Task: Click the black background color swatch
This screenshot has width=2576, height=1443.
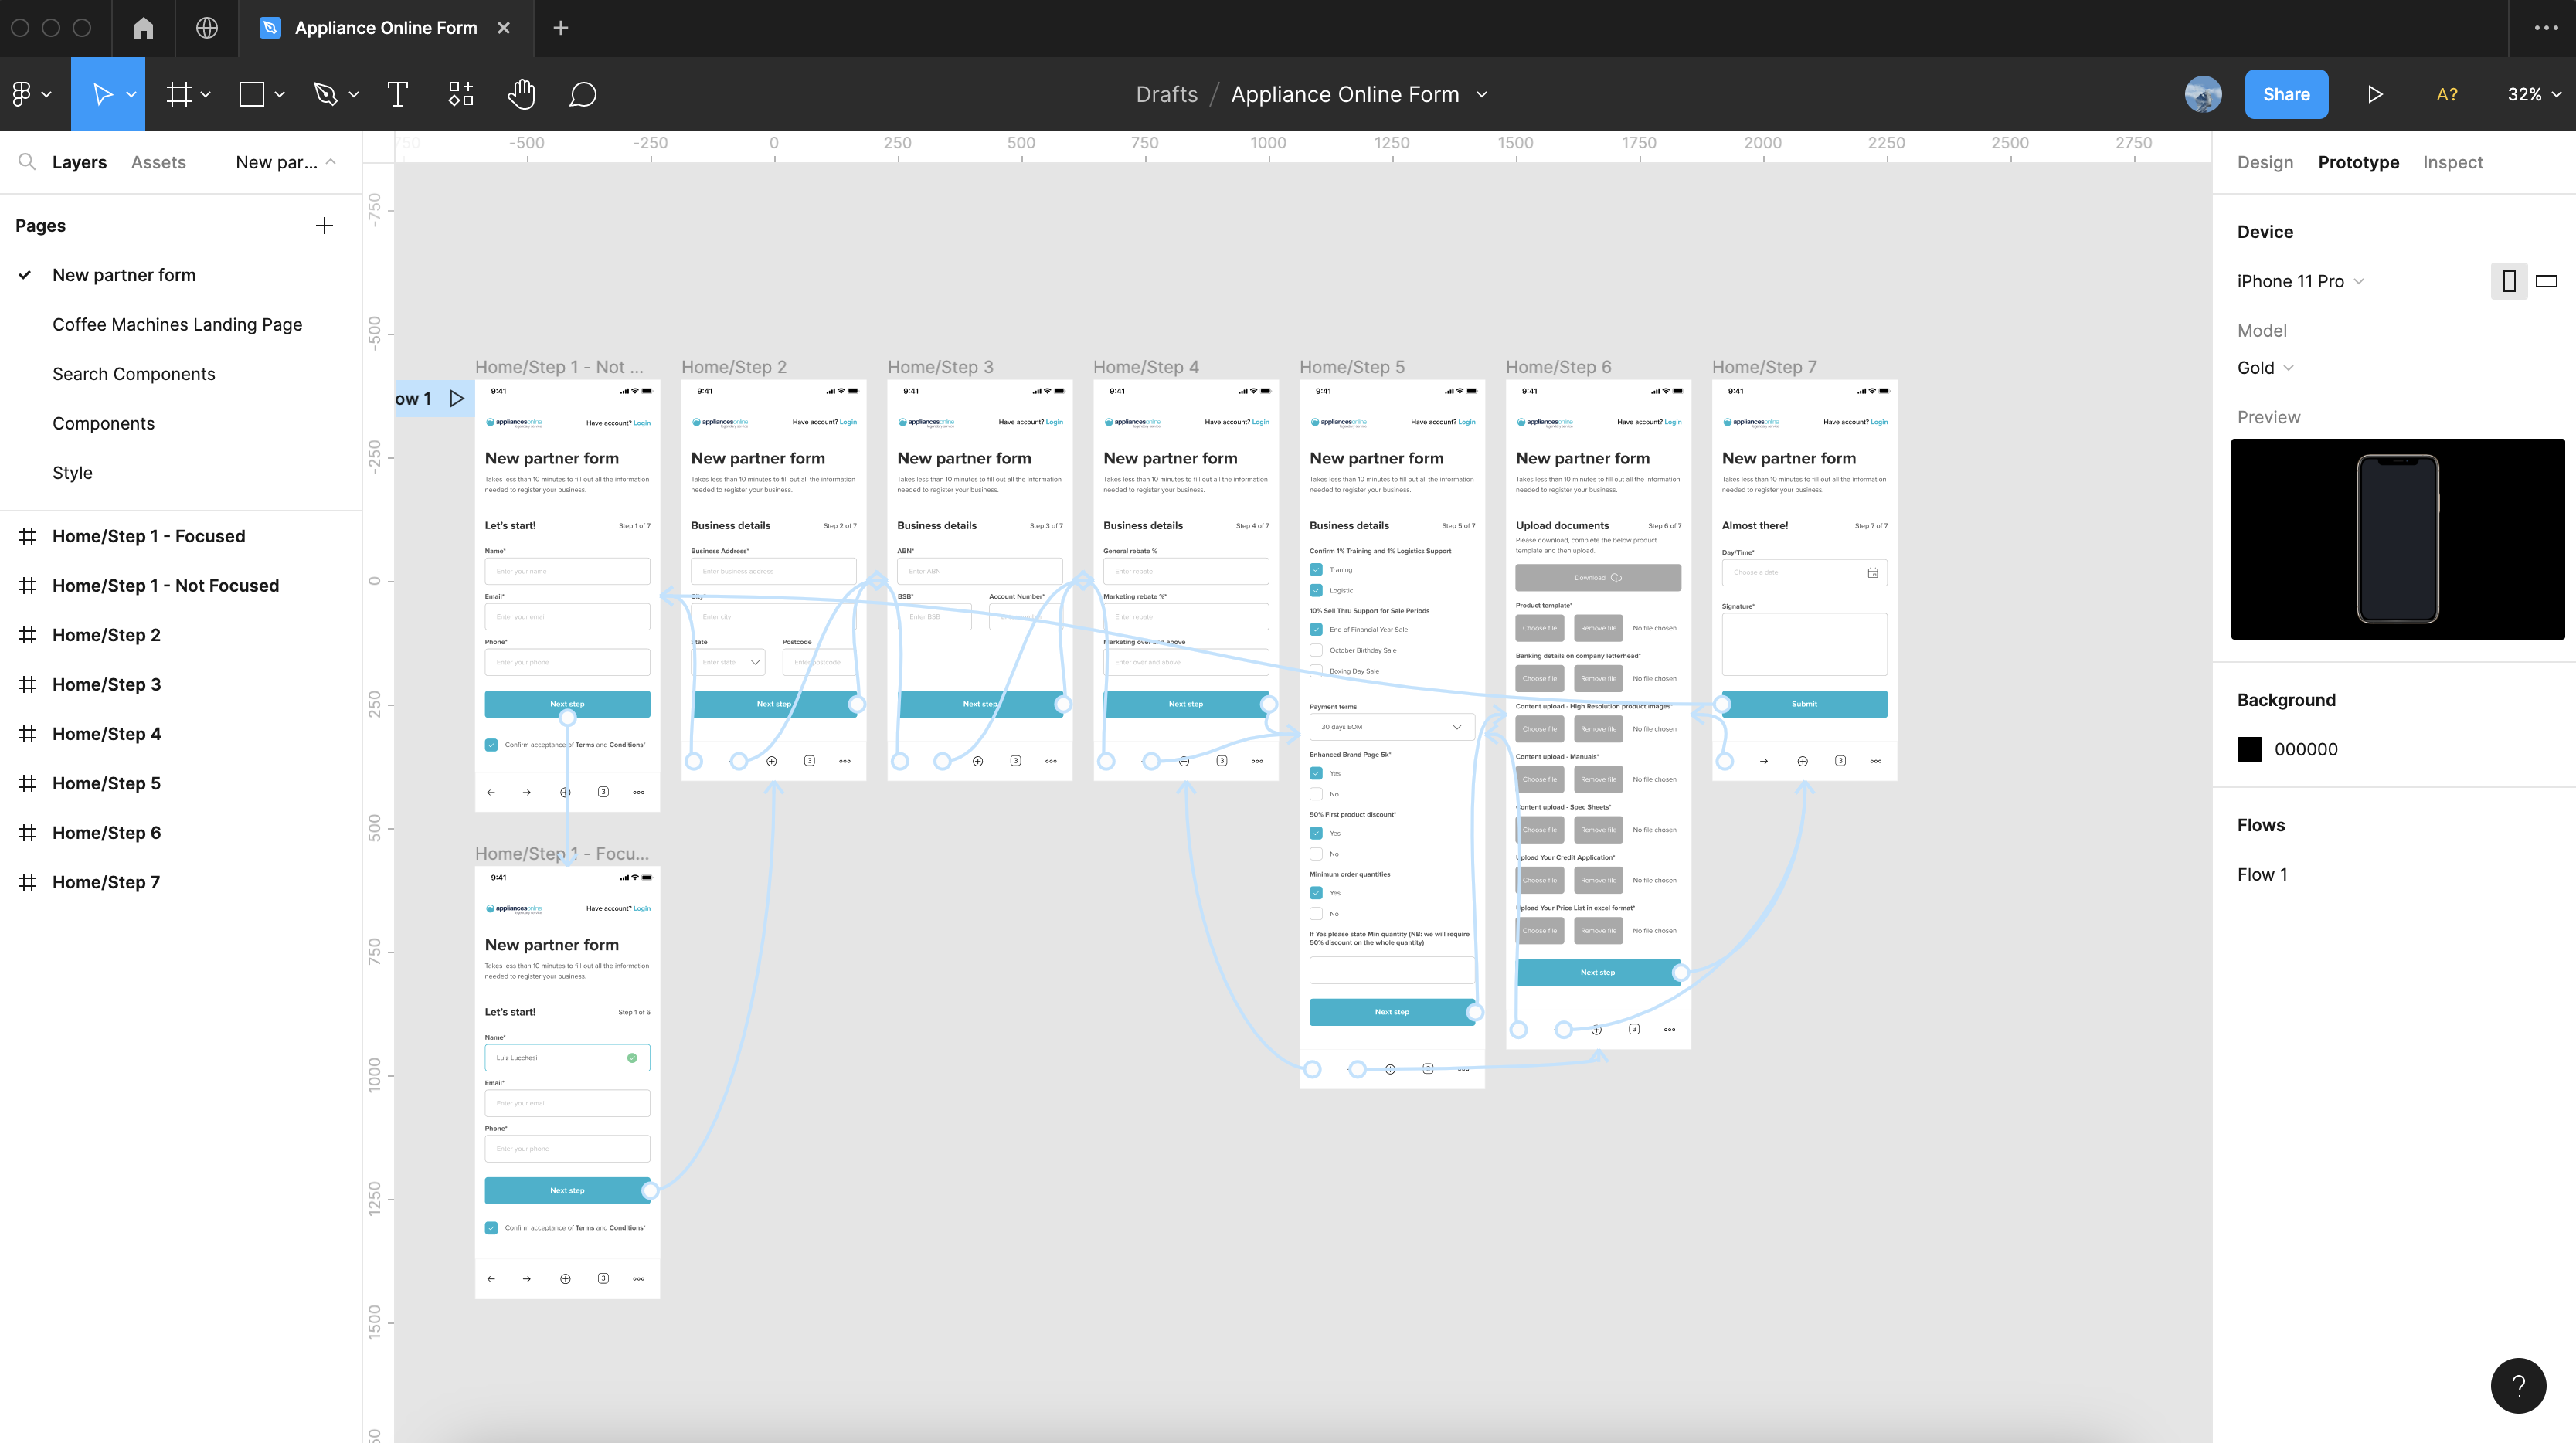Action: [2249, 749]
